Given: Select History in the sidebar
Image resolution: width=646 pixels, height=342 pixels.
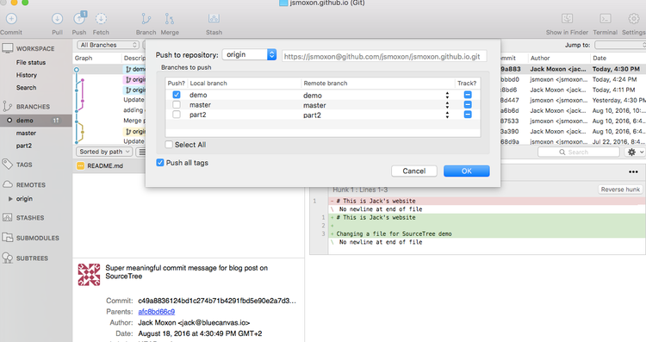Looking at the screenshot, I should tap(27, 75).
